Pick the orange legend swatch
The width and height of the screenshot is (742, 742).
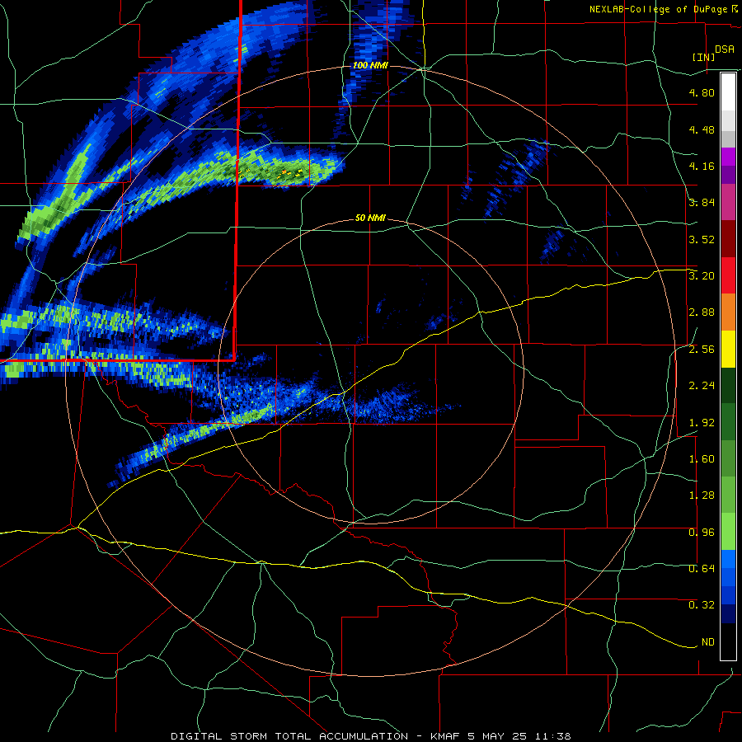point(728,312)
